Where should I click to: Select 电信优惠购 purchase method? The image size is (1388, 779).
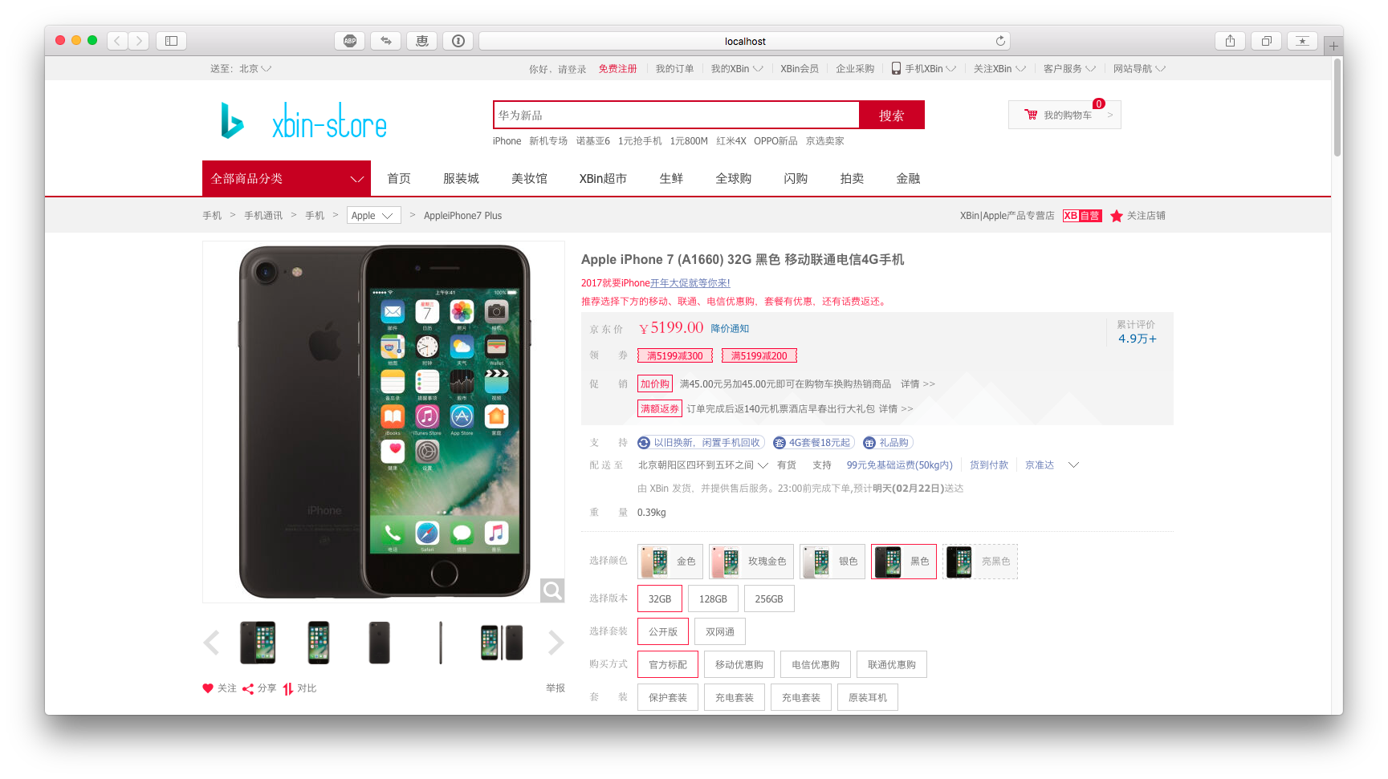tap(816, 665)
